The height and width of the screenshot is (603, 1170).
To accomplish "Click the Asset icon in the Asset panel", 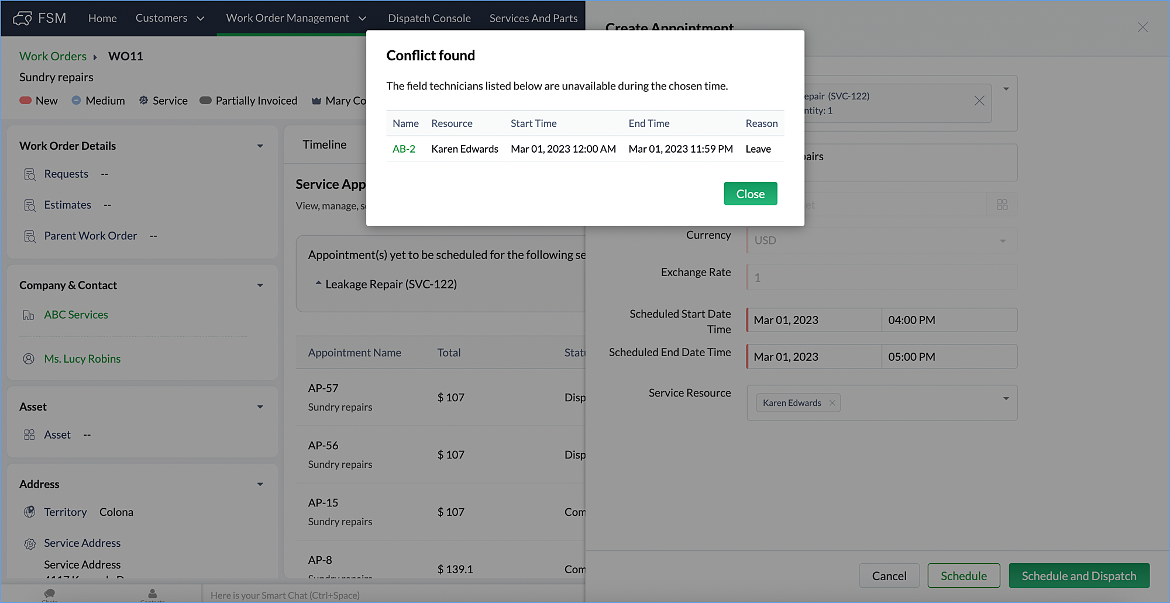I will 29,435.
